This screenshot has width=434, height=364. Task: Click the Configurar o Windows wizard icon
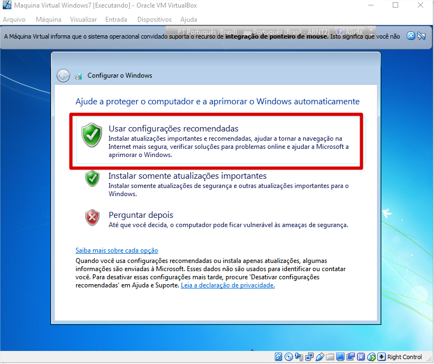click(79, 76)
